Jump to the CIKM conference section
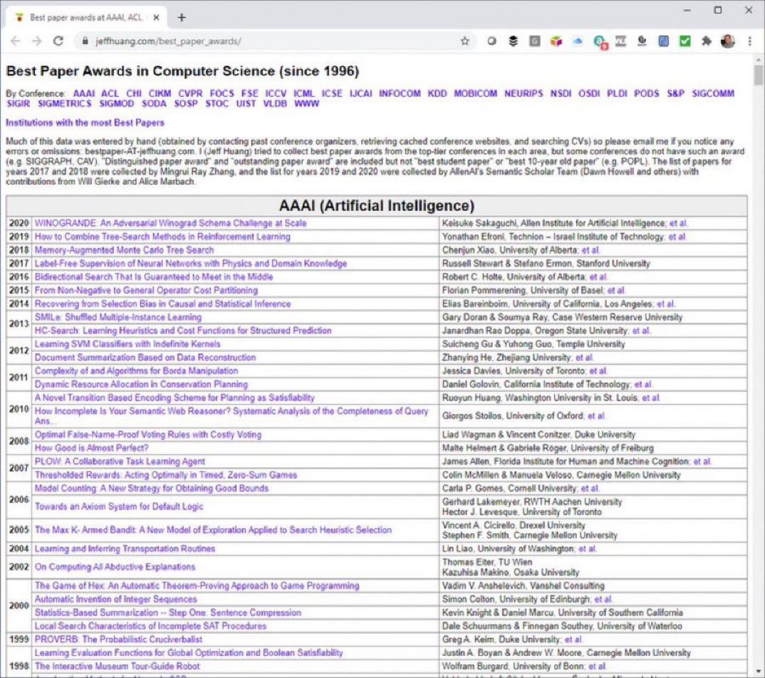The image size is (765, 678). tap(160, 93)
